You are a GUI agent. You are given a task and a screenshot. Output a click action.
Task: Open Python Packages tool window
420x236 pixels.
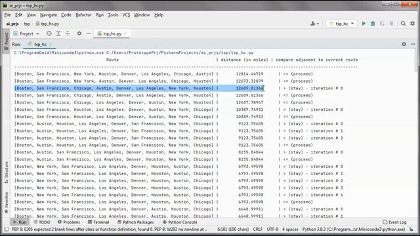pos(136,222)
